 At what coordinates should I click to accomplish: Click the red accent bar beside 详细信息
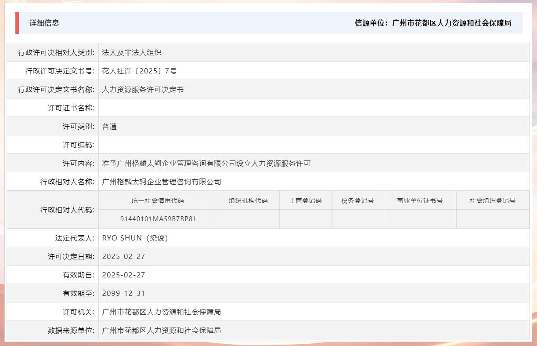click(x=18, y=23)
